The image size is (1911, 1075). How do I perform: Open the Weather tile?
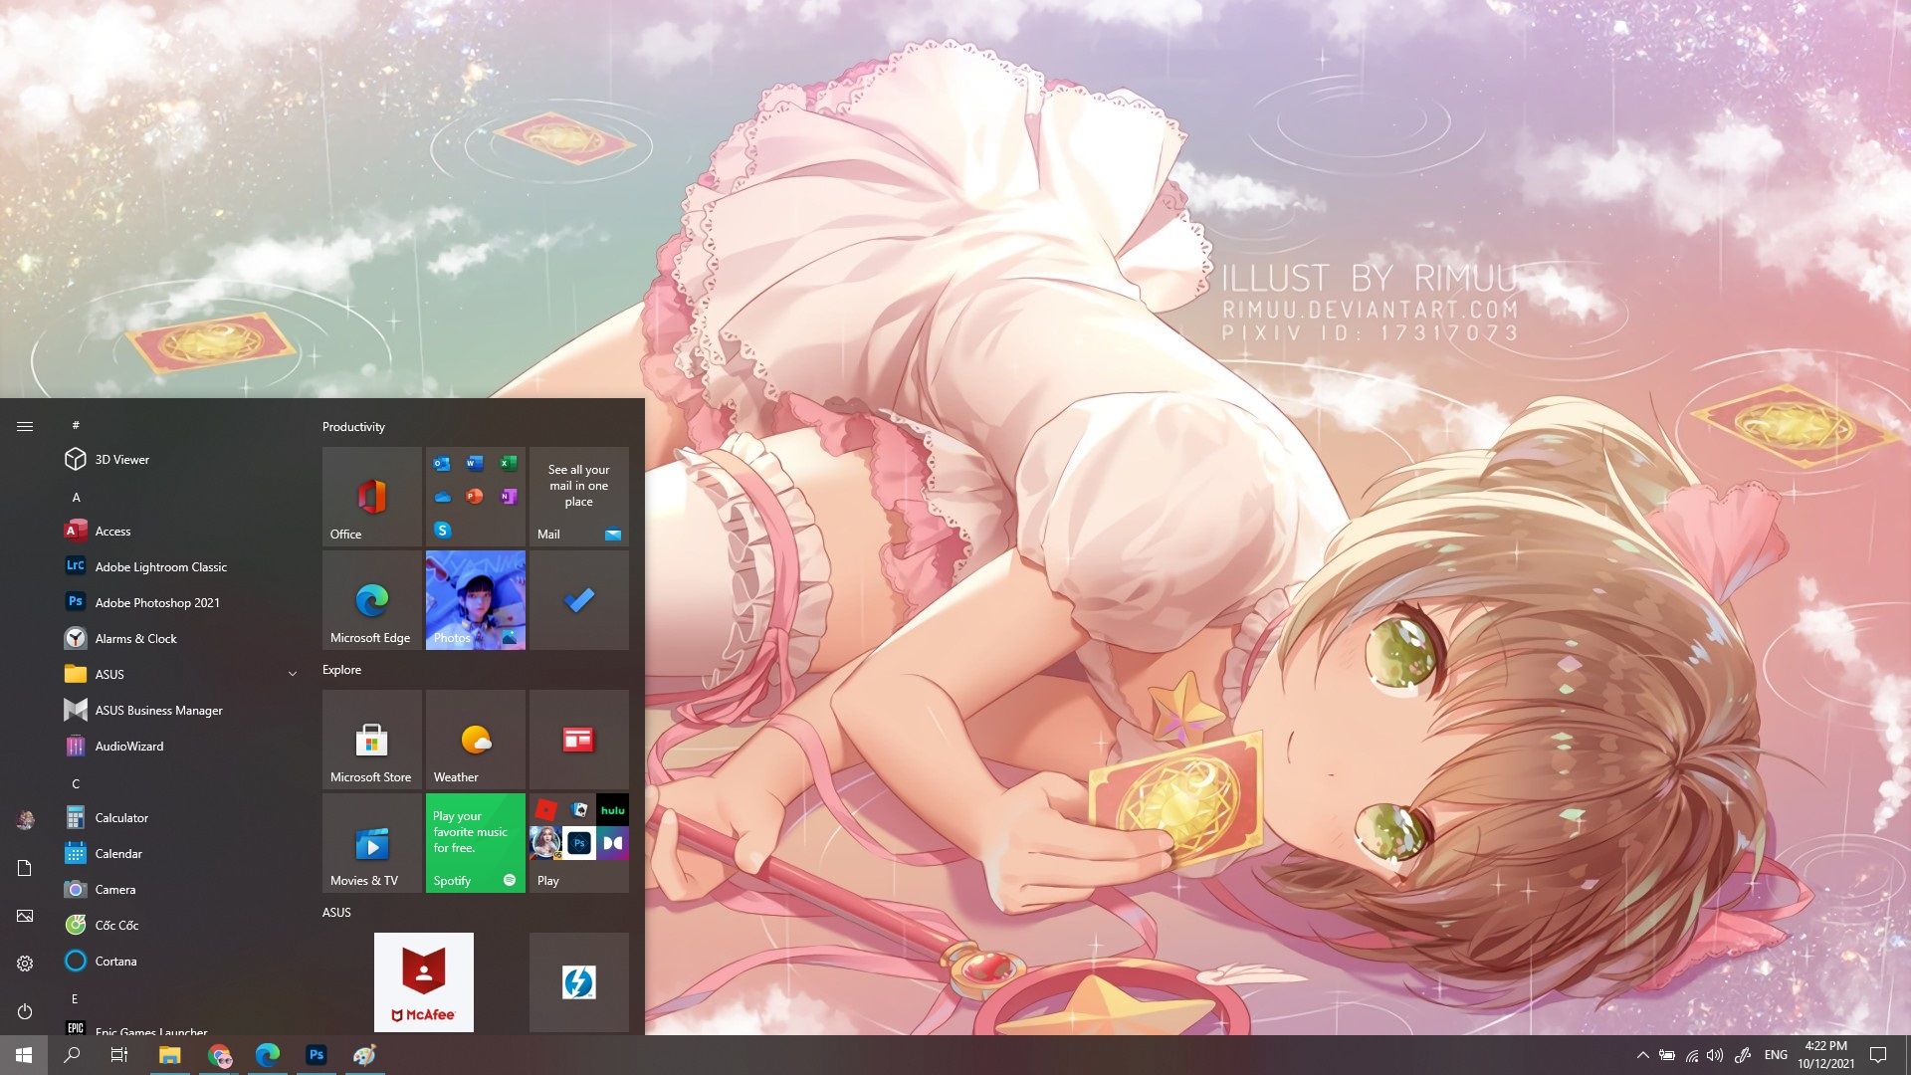tap(476, 740)
